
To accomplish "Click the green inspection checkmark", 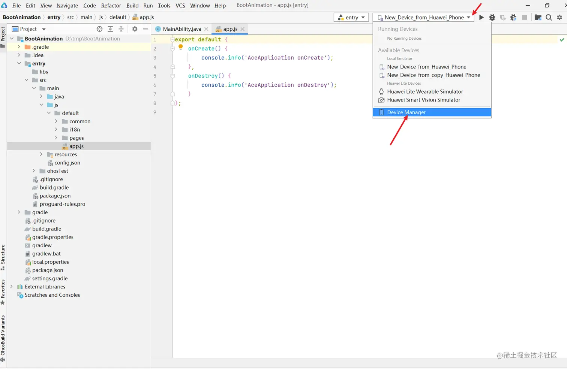I will coord(562,39).
